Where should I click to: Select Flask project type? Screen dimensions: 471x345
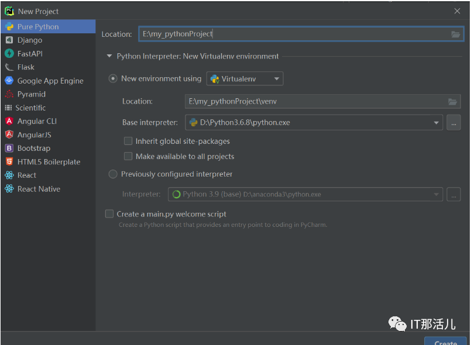48,67
